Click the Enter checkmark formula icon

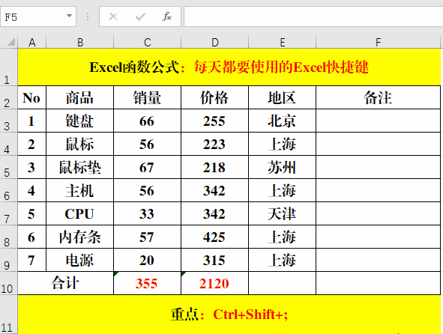pyautogui.click(x=140, y=16)
